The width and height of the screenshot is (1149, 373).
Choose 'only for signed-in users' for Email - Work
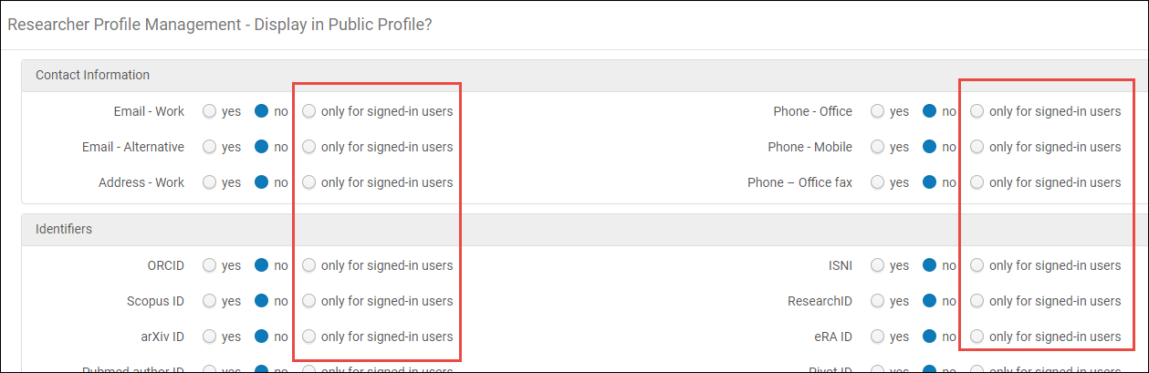coord(309,111)
